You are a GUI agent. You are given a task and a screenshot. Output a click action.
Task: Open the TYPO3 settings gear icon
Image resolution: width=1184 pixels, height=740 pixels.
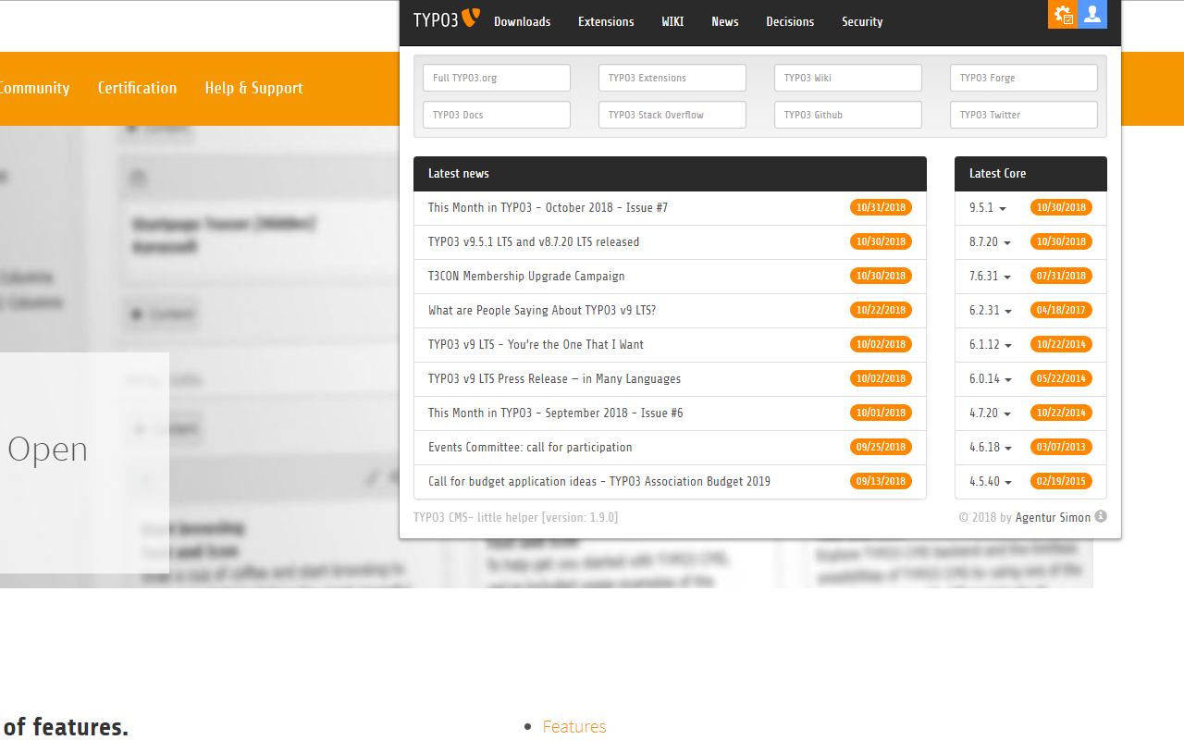(x=1063, y=15)
